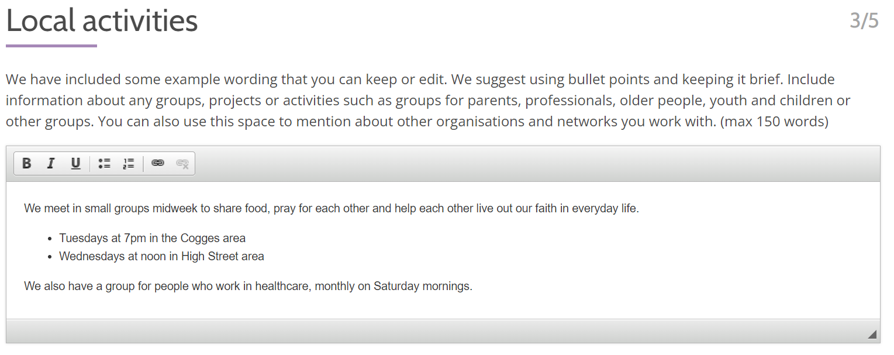Image resolution: width=894 pixels, height=355 pixels.
Task: Click the healthcare group sentence in the editor
Action: [x=248, y=287]
